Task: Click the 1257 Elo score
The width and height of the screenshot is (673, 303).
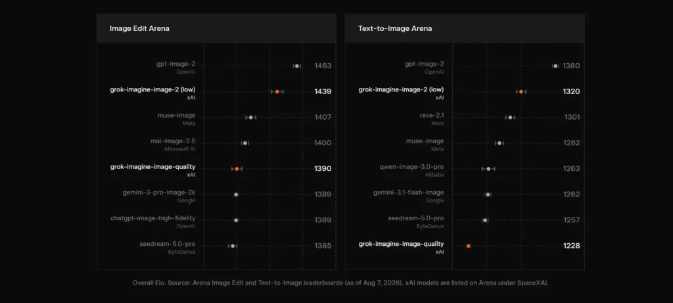Action: point(572,220)
